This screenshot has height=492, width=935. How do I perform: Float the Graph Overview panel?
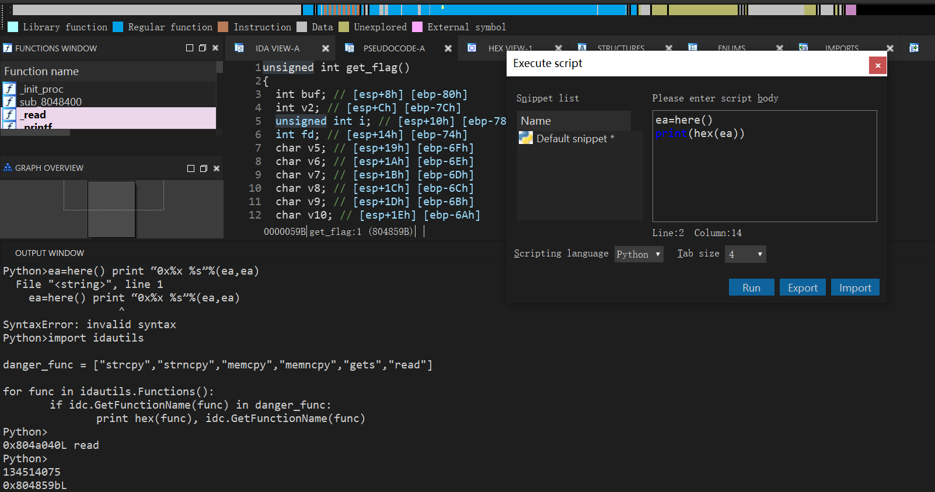tap(204, 168)
